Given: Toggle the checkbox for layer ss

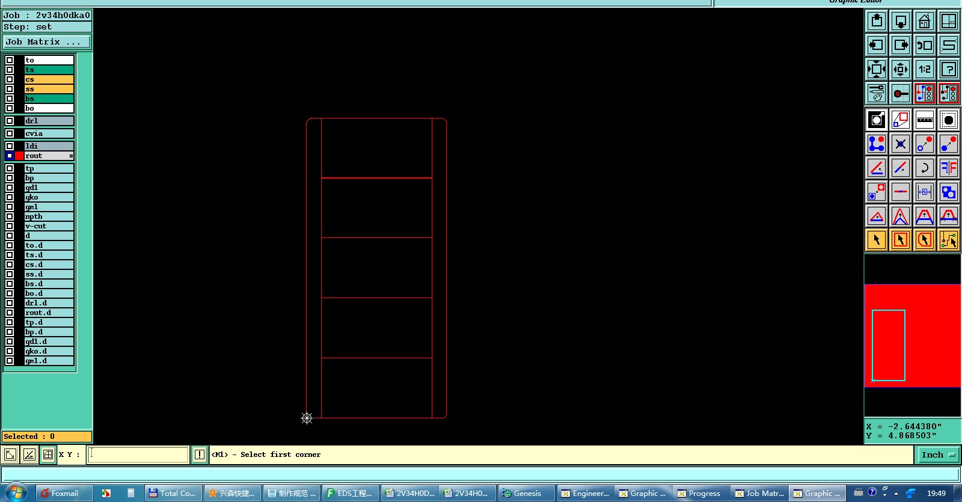Looking at the screenshot, I should click(x=10, y=89).
